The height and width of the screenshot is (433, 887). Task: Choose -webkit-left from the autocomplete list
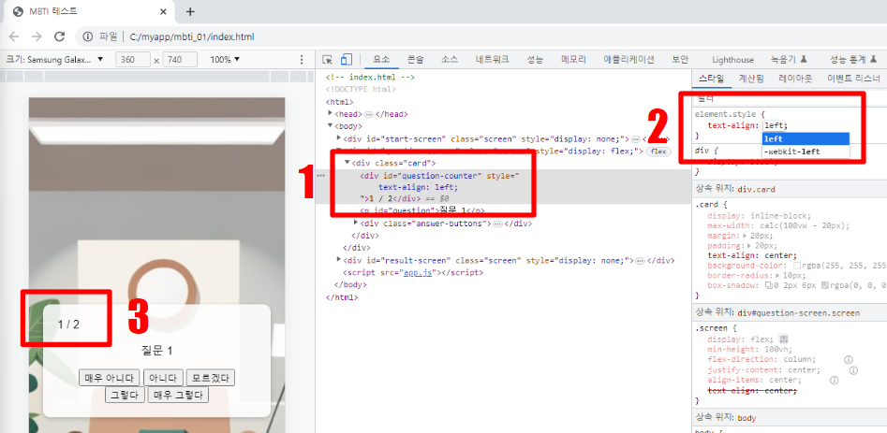coord(806,152)
